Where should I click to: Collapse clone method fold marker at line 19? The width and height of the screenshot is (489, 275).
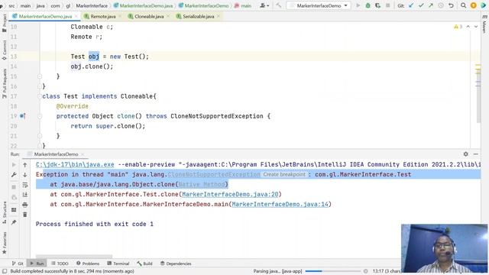40,116
